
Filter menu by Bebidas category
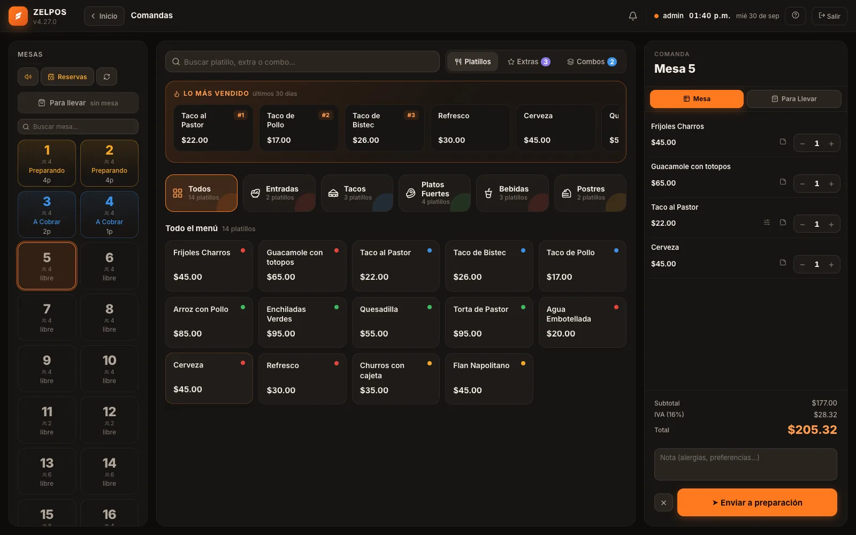(513, 193)
